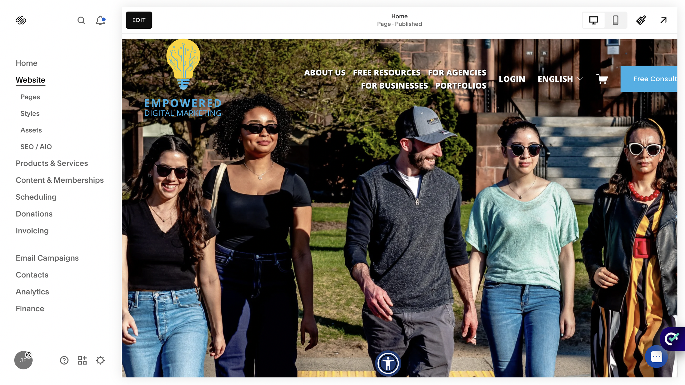The height and width of the screenshot is (385, 685).
Task: Select SEO / AIO menu item
Action: (x=36, y=147)
